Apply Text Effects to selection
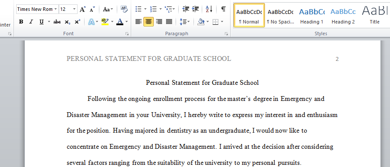 pyautogui.click(x=92, y=22)
